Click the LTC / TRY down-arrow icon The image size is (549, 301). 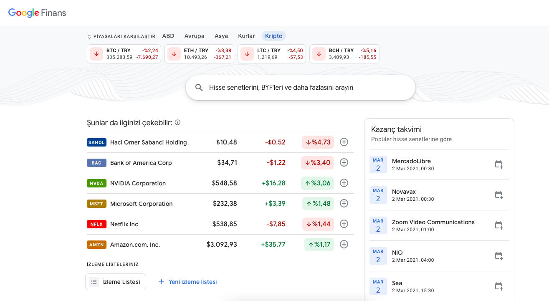[x=247, y=54]
